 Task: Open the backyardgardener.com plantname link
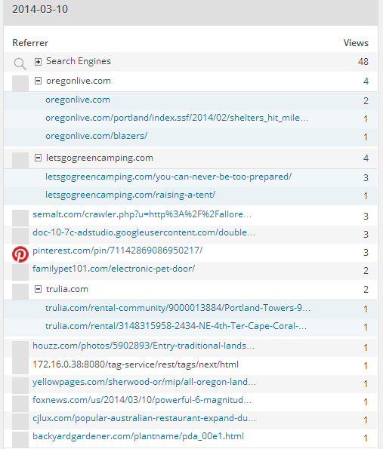click(x=138, y=436)
